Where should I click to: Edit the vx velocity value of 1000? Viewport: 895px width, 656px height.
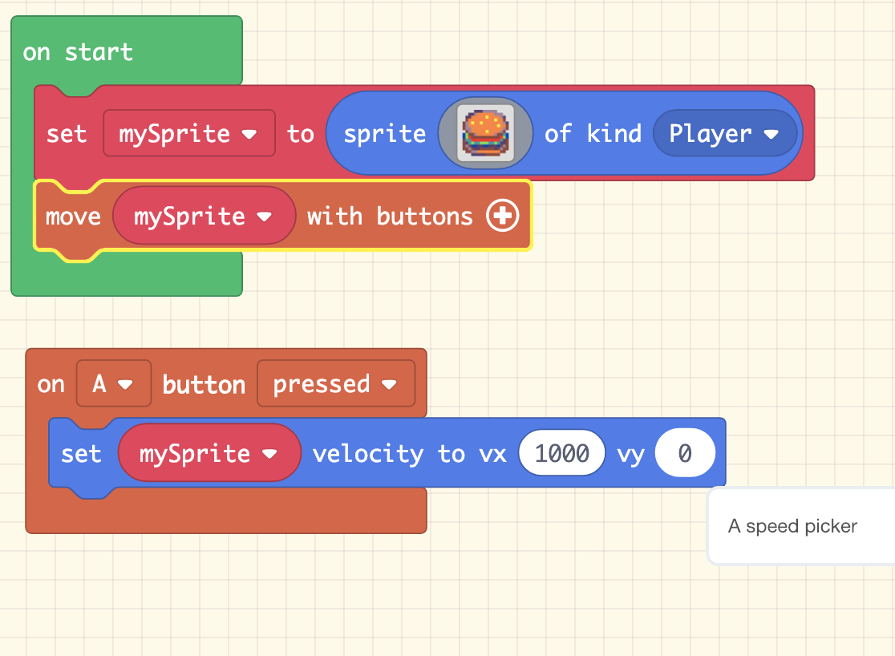pos(561,452)
